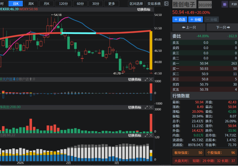
Task: Expand the 净流出 sub-chart panel
Action: [146, 107]
